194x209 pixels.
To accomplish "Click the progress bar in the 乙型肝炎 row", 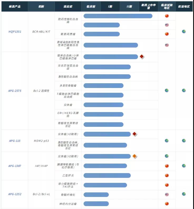I will coord(107,175).
